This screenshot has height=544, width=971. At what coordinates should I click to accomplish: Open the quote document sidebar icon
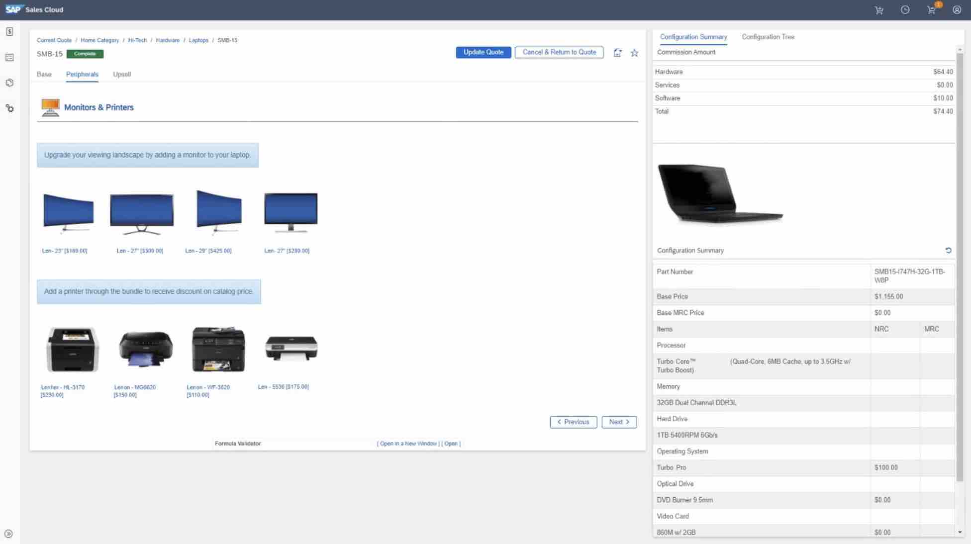coord(9,32)
